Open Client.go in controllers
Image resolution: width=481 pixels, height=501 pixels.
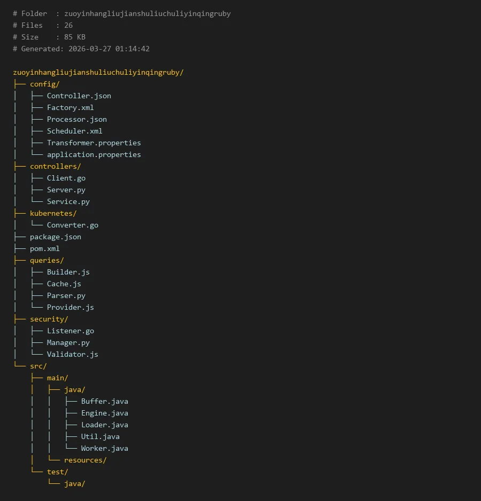click(66, 178)
